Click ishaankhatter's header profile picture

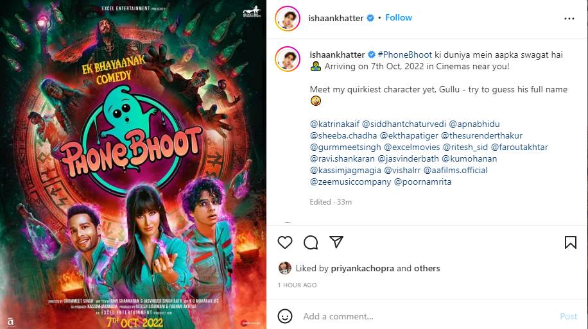[288, 18]
